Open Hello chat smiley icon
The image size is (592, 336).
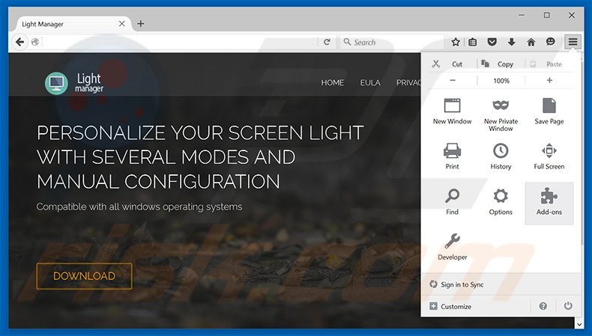click(551, 42)
